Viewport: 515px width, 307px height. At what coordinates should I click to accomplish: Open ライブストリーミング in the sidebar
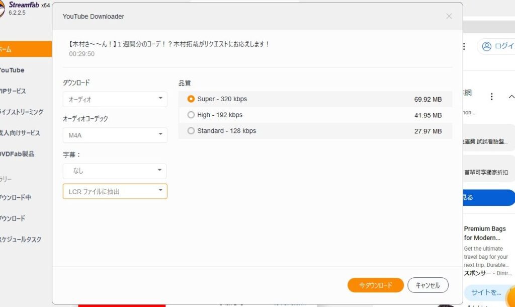(21, 112)
